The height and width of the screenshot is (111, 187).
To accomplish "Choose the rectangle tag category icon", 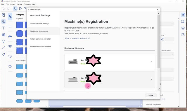I will click(x=10, y=66).
